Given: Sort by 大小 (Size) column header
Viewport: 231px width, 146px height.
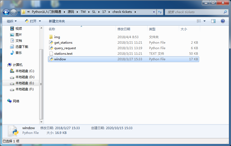Looking at the screenshot, I should point(184,29).
